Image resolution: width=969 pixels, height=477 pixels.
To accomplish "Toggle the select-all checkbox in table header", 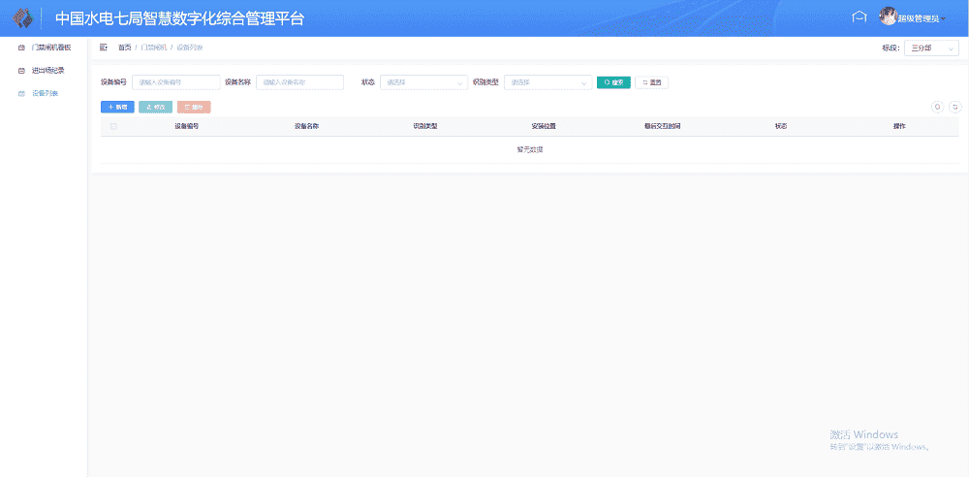I will tap(113, 126).
